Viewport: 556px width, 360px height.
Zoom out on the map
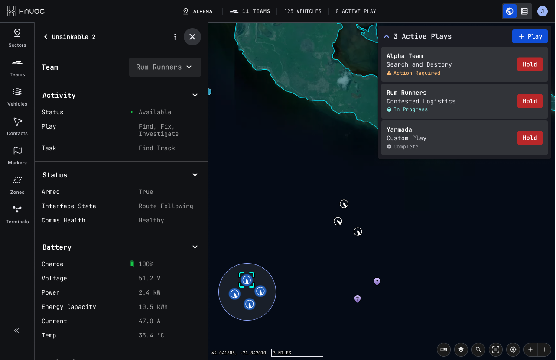(544, 350)
